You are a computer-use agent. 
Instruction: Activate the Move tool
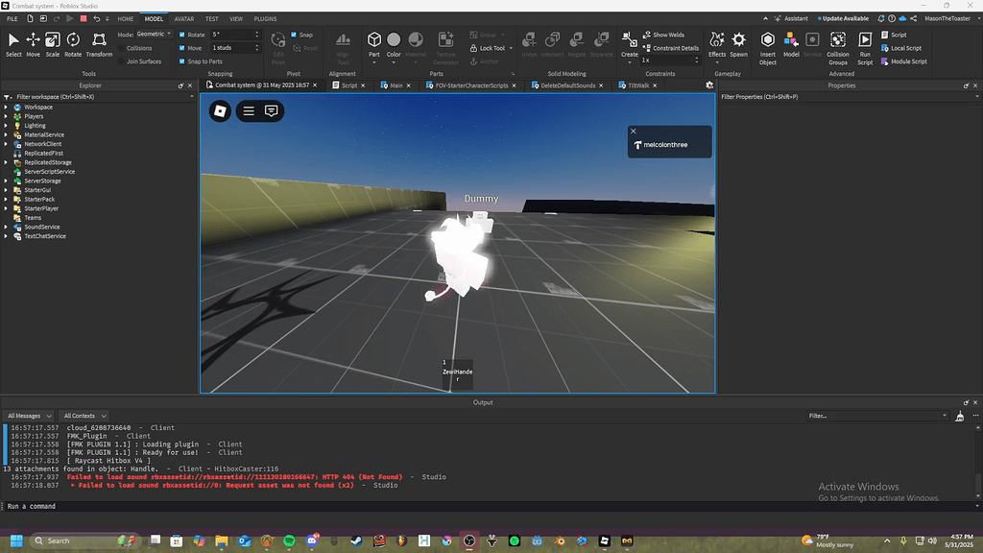34,44
